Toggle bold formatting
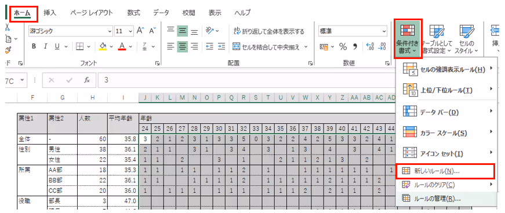This screenshot has height=213, width=505. click(34, 46)
